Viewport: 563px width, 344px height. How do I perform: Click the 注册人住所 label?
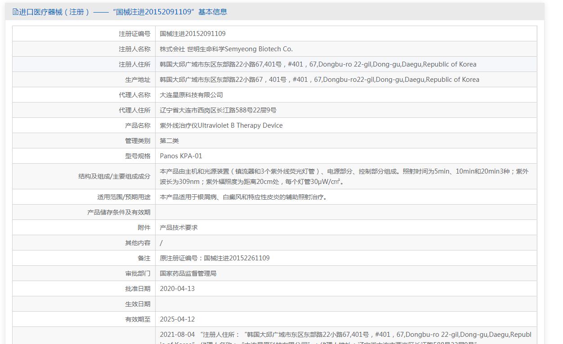pyautogui.click(x=134, y=64)
